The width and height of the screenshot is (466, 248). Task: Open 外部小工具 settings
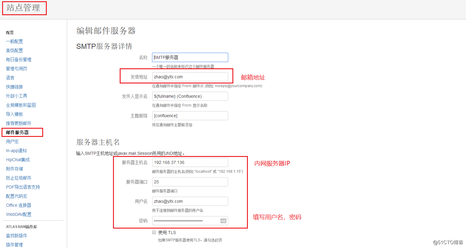tap(17, 96)
